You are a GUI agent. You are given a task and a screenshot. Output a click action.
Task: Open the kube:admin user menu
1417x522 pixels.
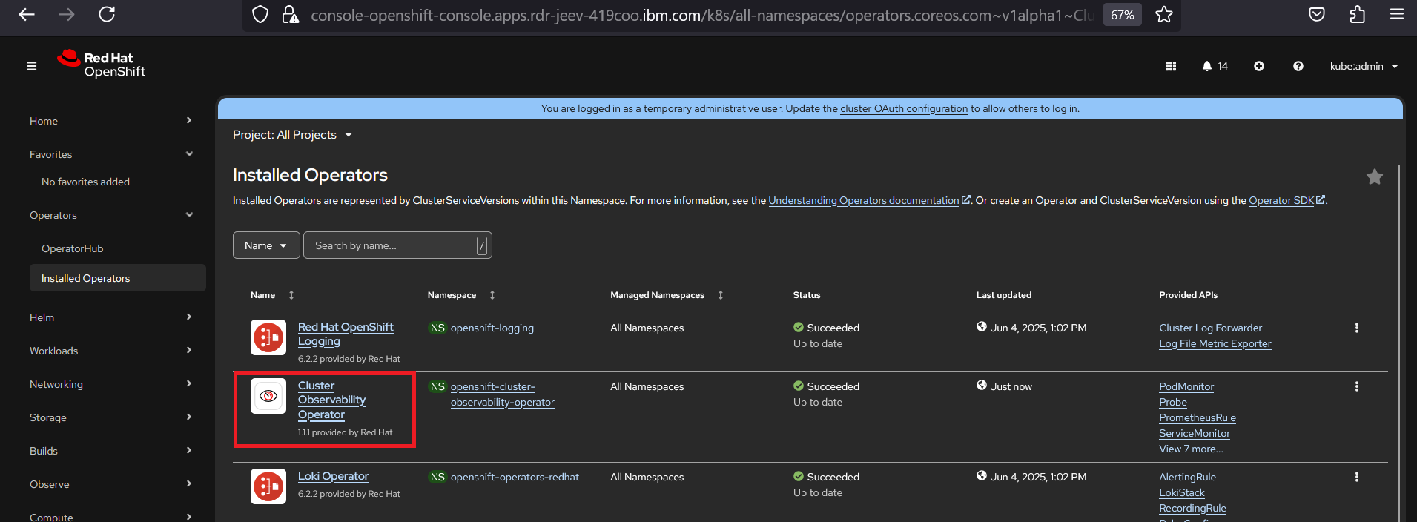(x=1364, y=66)
